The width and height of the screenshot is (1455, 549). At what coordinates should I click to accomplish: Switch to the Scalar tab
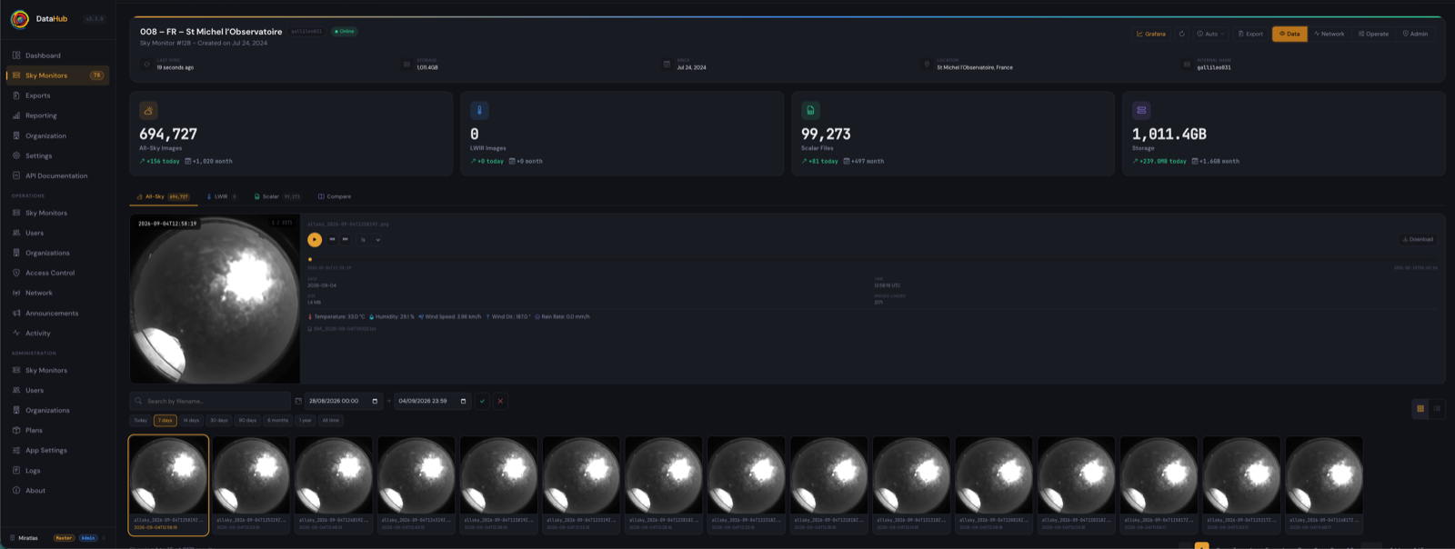click(277, 196)
